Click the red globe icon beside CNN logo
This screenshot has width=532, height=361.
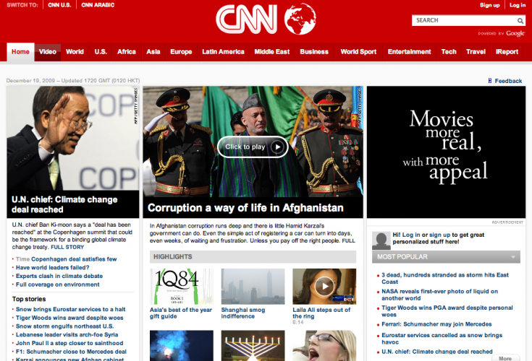pyautogui.click(x=301, y=19)
